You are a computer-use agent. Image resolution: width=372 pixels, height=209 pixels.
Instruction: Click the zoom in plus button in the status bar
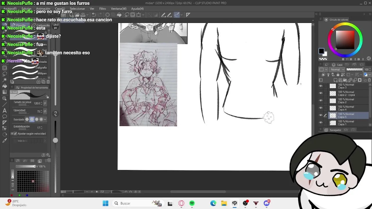tap(92, 192)
